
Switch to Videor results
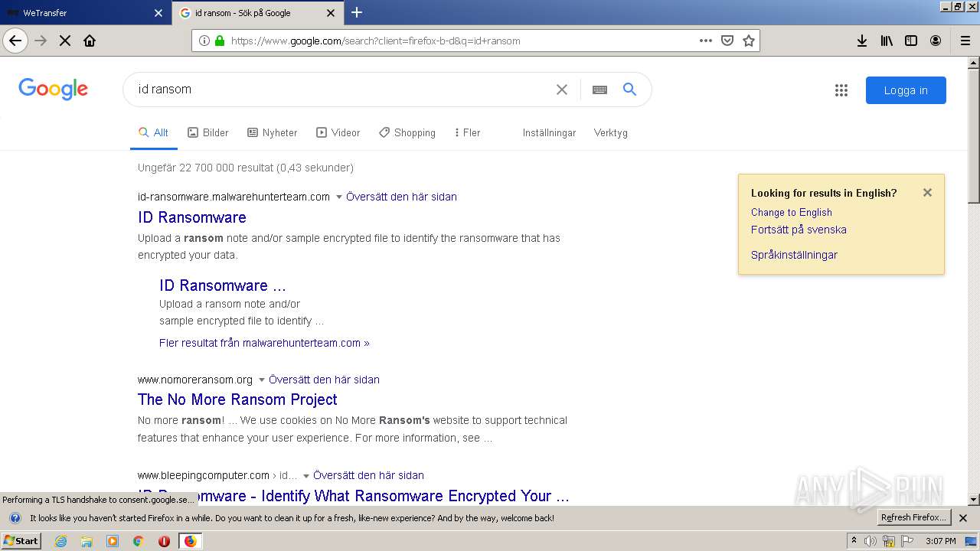coord(338,132)
